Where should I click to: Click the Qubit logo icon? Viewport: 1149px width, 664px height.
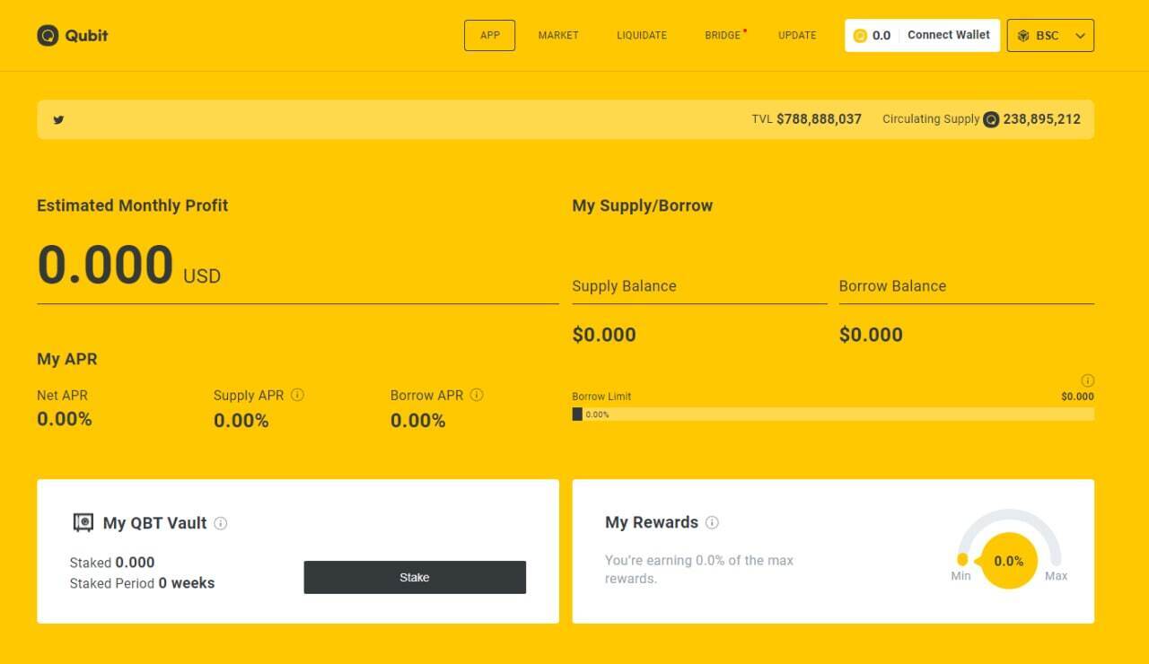pos(48,36)
